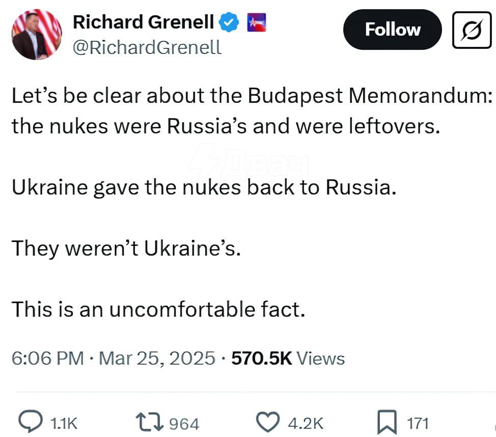Click the 4.2K likes count
496x437 pixels.
tap(306, 423)
